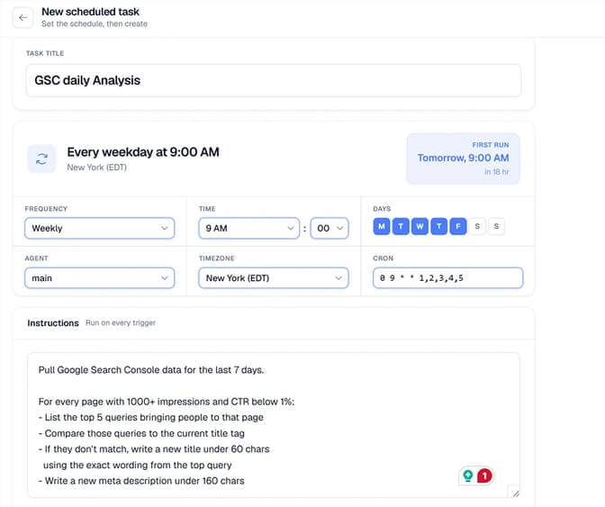605x507 pixels.
Task: Click the 'Instructions' section label
Action: 53,323
